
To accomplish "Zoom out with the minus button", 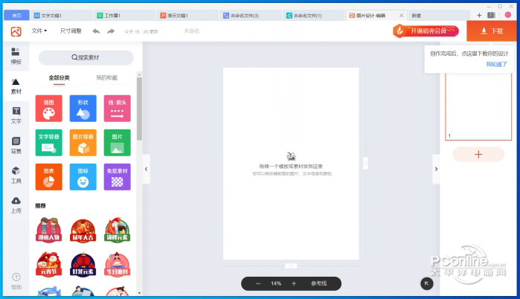I will coord(258,283).
